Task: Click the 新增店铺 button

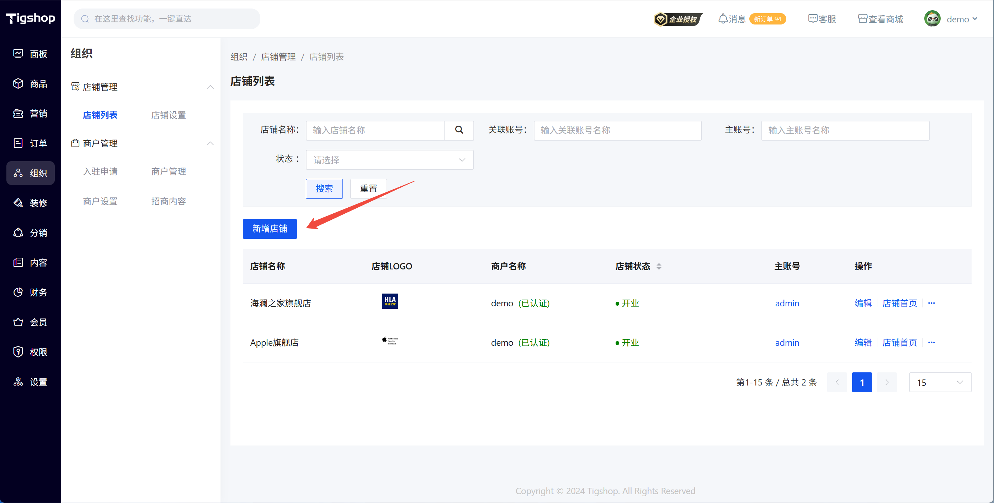Action: (269, 229)
